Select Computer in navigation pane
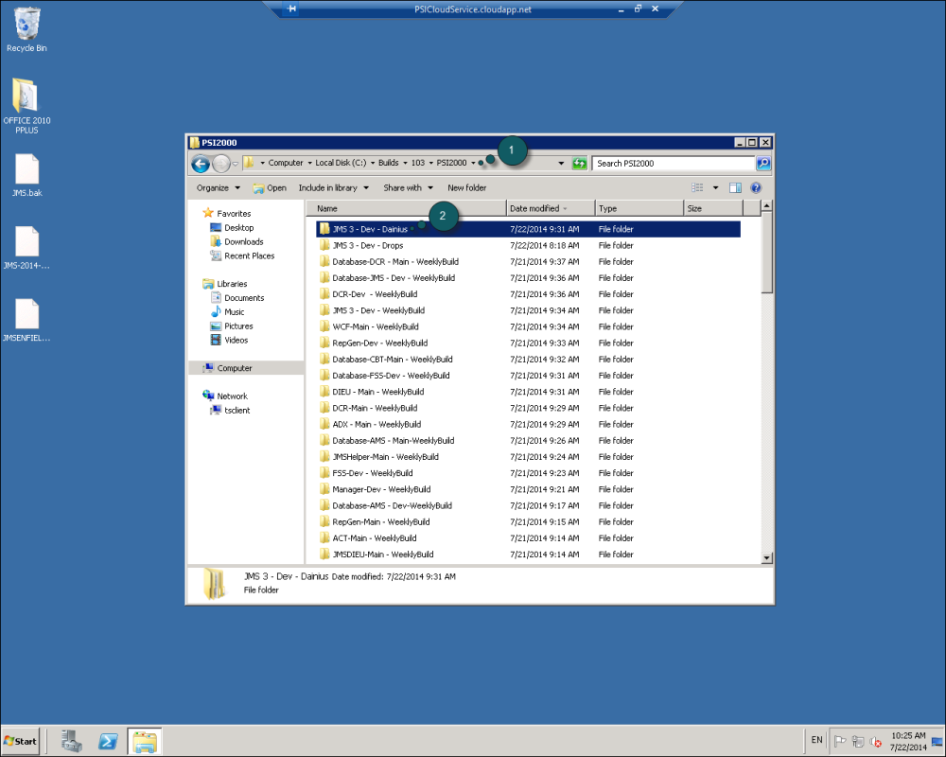This screenshot has width=946, height=757. [x=234, y=368]
